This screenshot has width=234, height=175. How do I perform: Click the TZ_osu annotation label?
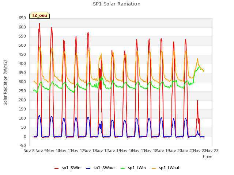(x=39, y=15)
